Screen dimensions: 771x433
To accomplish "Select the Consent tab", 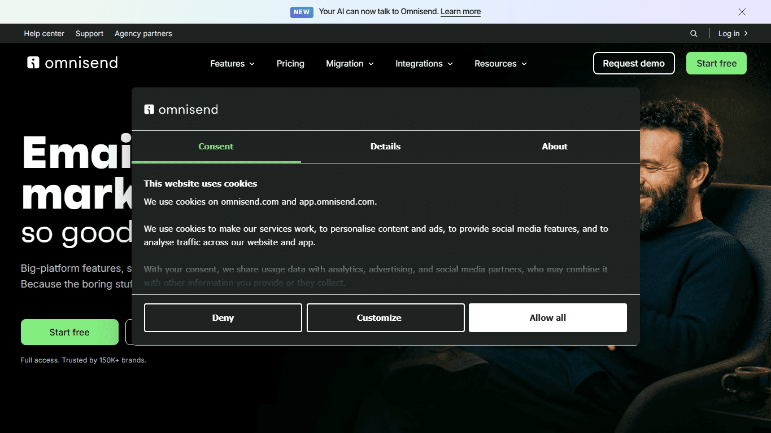I will (x=216, y=147).
